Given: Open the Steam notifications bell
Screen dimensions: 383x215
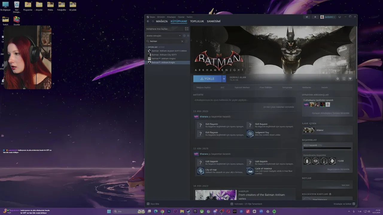Looking at the screenshot, I should click(x=315, y=17).
